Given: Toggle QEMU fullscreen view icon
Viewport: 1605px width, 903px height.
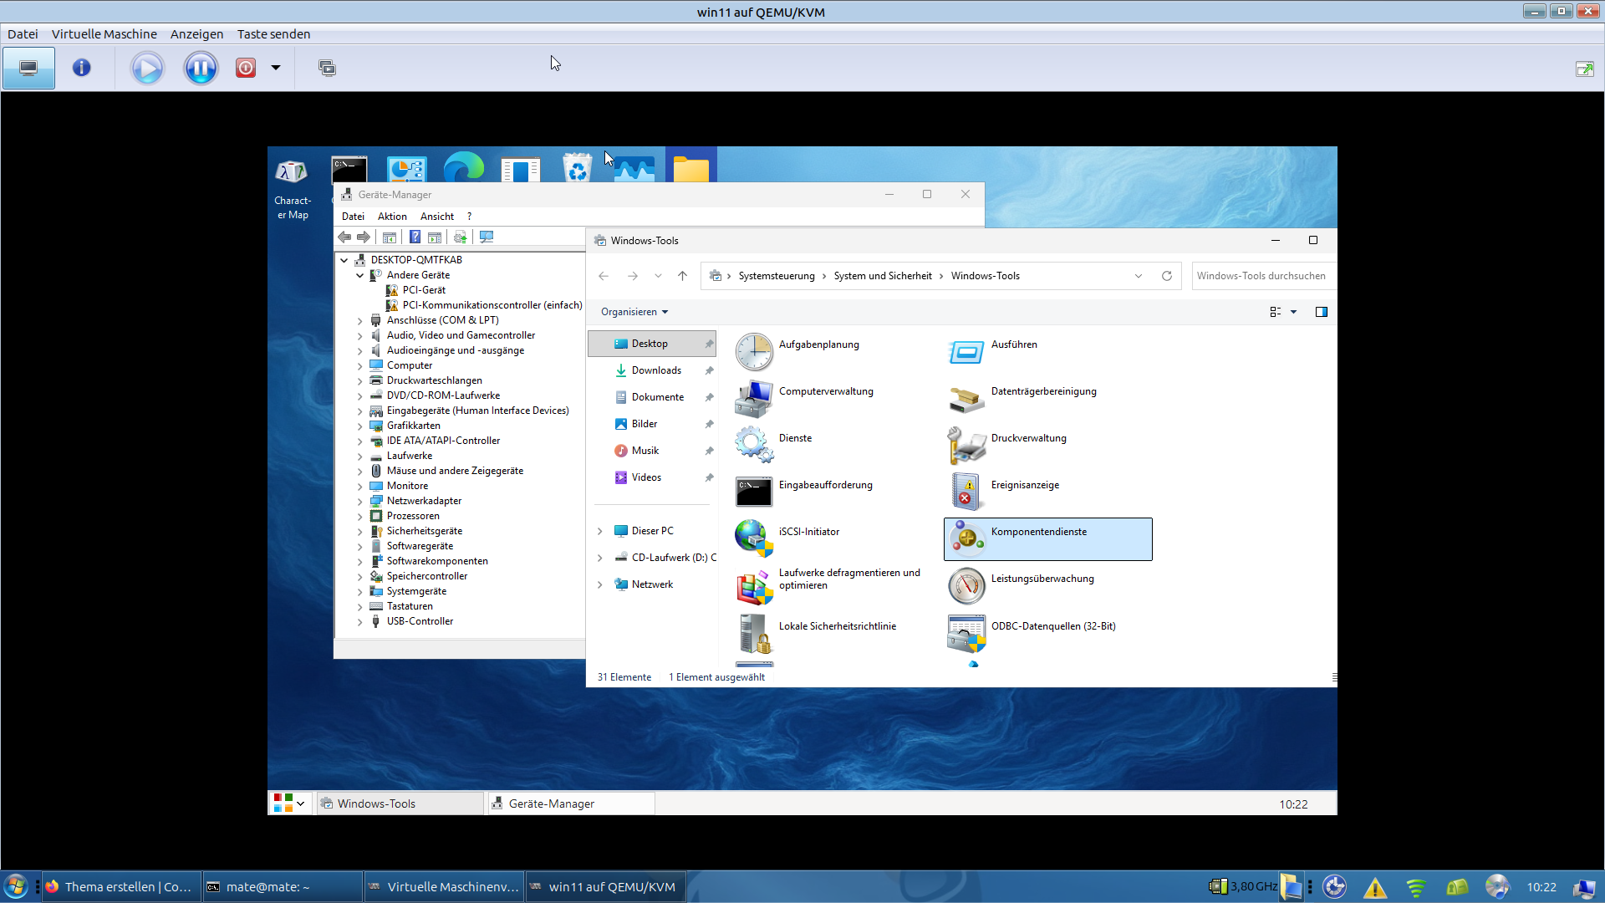Looking at the screenshot, I should point(1584,69).
